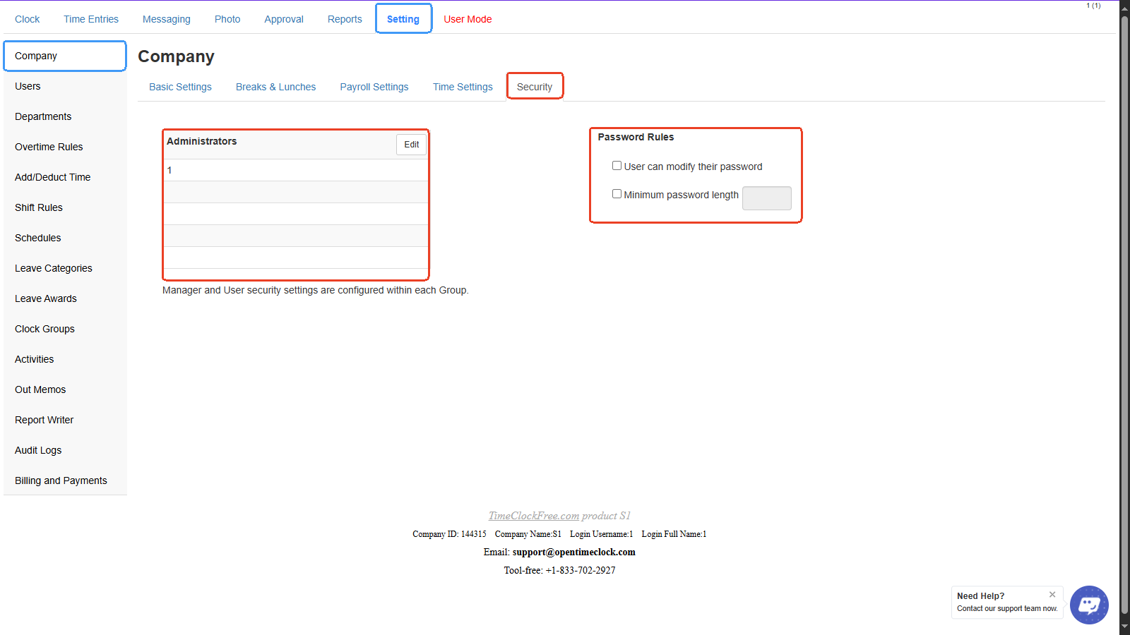Go to Audit Logs
The height and width of the screenshot is (635, 1130).
pyautogui.click(x=38, y=450)
